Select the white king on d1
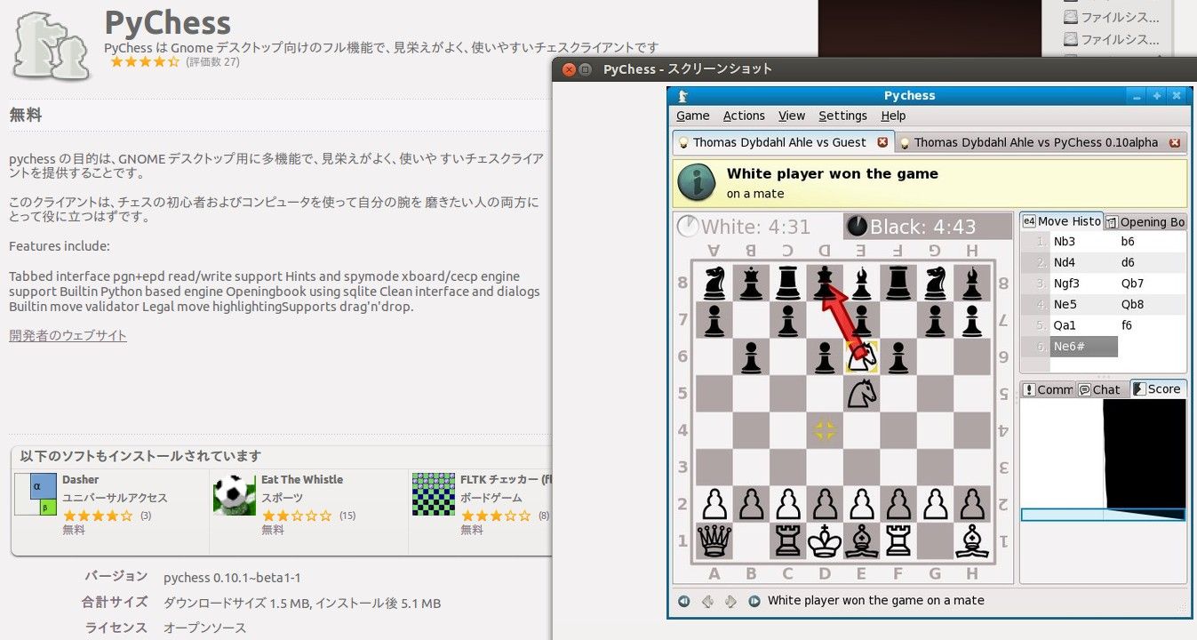 pyautogui.click(x=825, y=540)
